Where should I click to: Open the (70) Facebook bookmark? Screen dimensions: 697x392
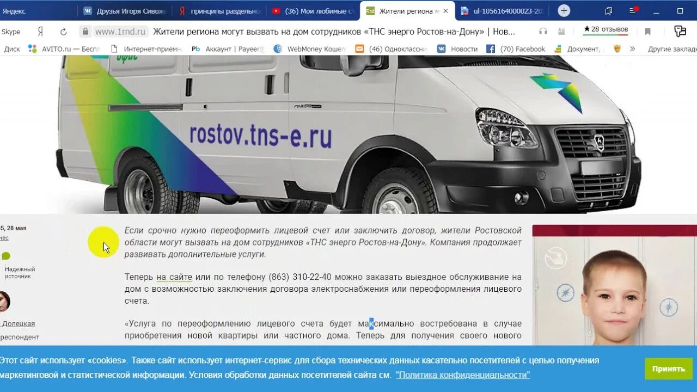[x=516, y=49]
